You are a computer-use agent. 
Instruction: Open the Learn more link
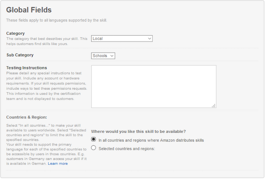tap(58, 163)
